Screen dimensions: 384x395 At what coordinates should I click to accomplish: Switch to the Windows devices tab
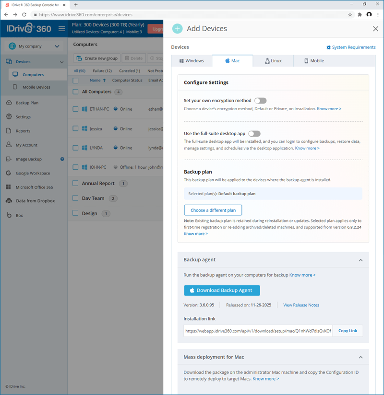tap(192, 61)
